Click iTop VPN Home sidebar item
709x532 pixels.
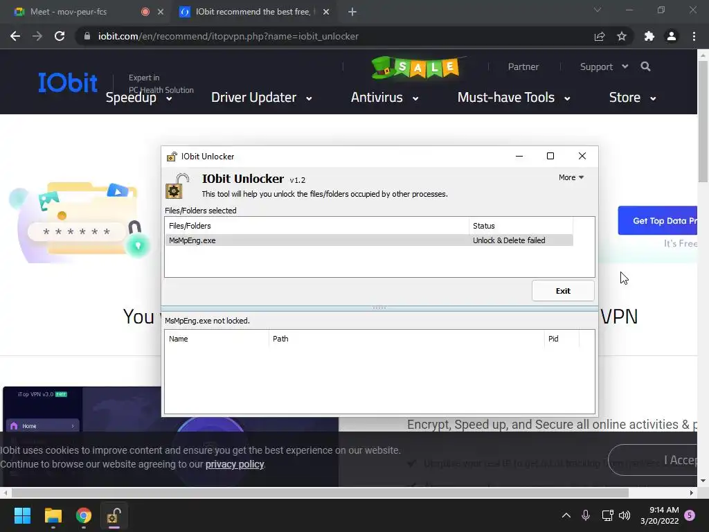(42, 426)
